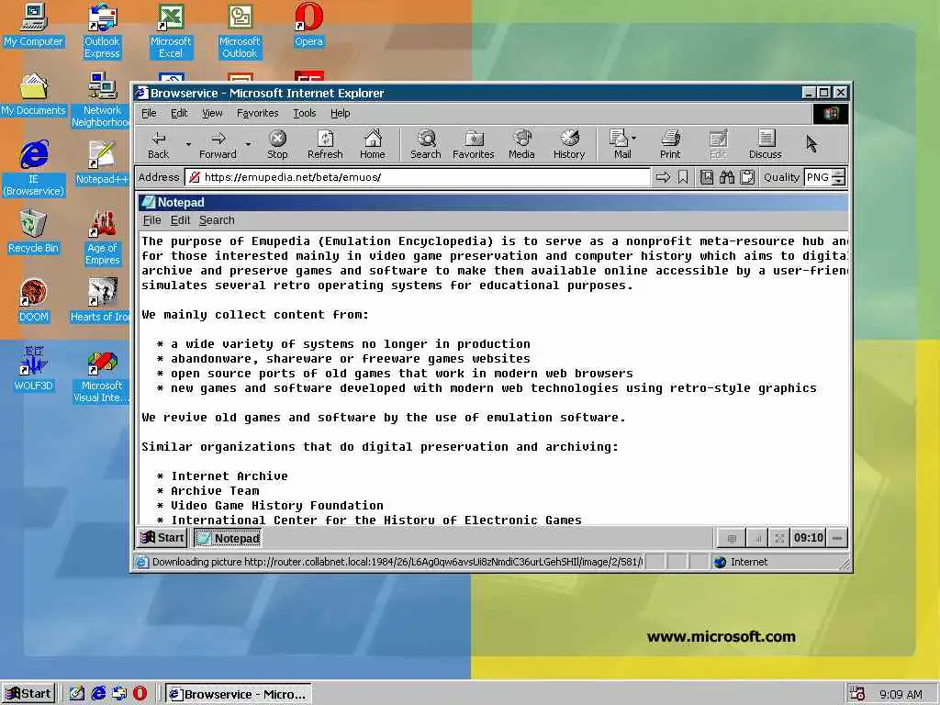Click the EmuOS Start button inside page
940x705 pixels.
(x=162, y=538)
